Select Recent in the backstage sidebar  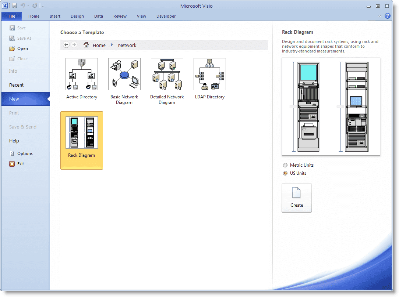16,85
